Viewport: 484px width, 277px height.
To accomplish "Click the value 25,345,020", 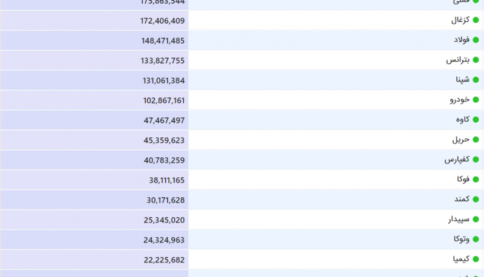I will click(164, 220).
